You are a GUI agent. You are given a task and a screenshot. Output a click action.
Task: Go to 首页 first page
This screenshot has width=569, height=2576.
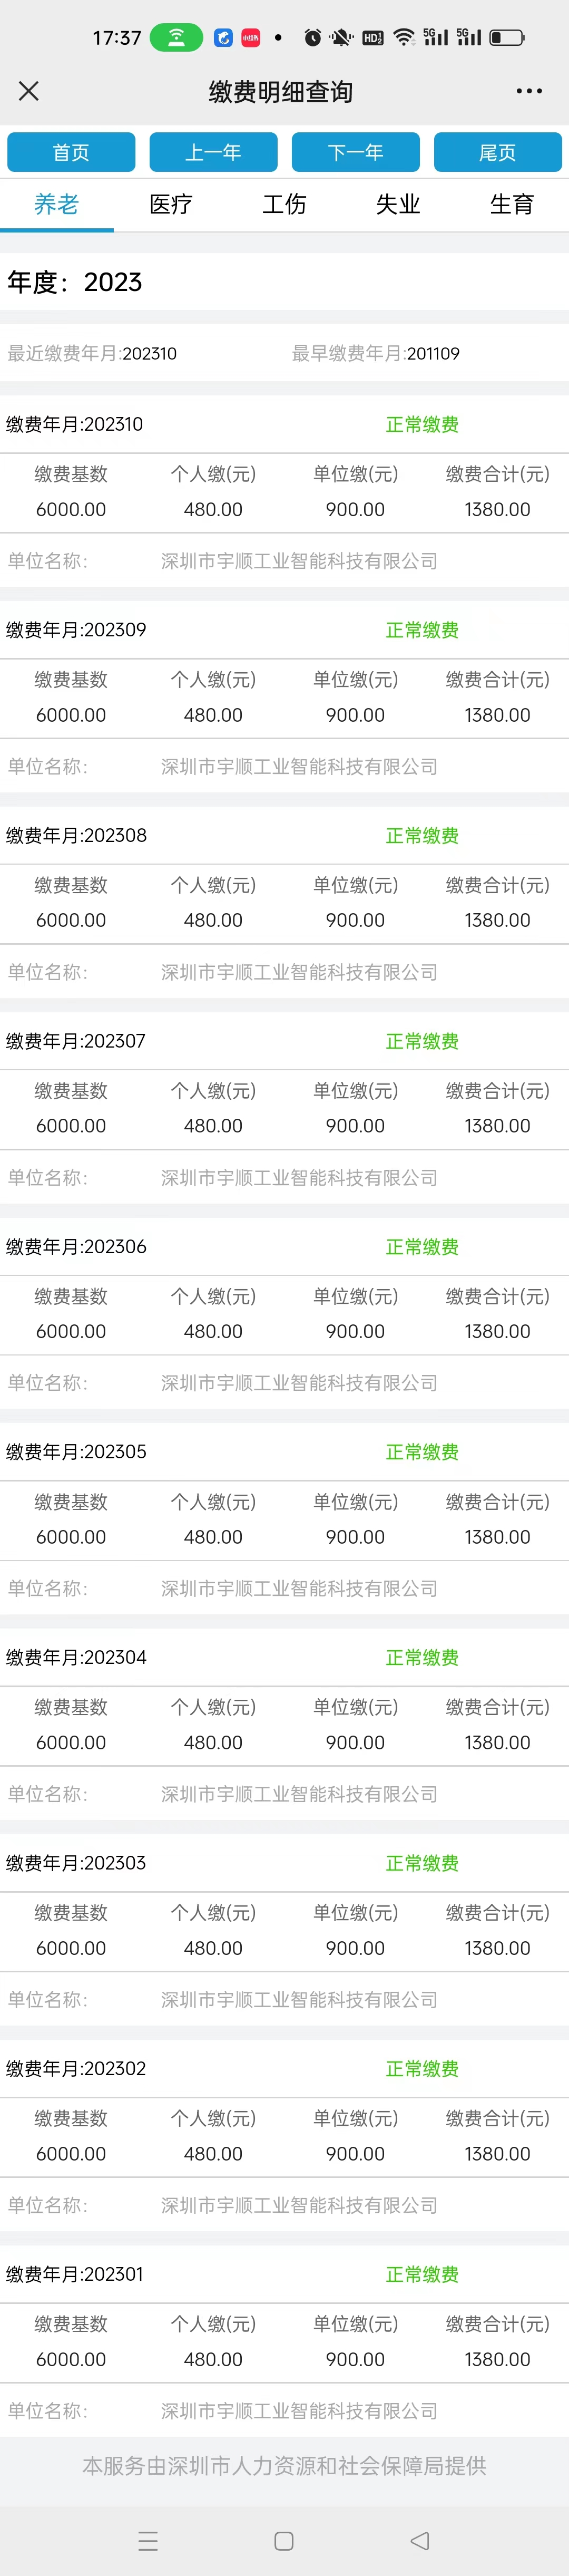click(x=71, y=152)
